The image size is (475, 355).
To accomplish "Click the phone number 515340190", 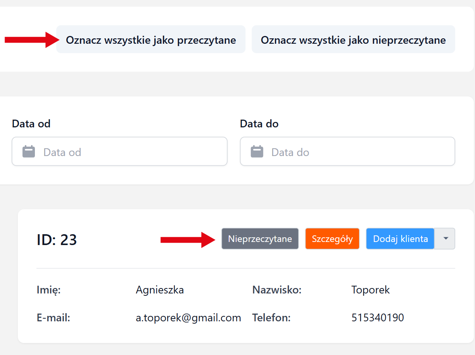I will coord(377,318).
